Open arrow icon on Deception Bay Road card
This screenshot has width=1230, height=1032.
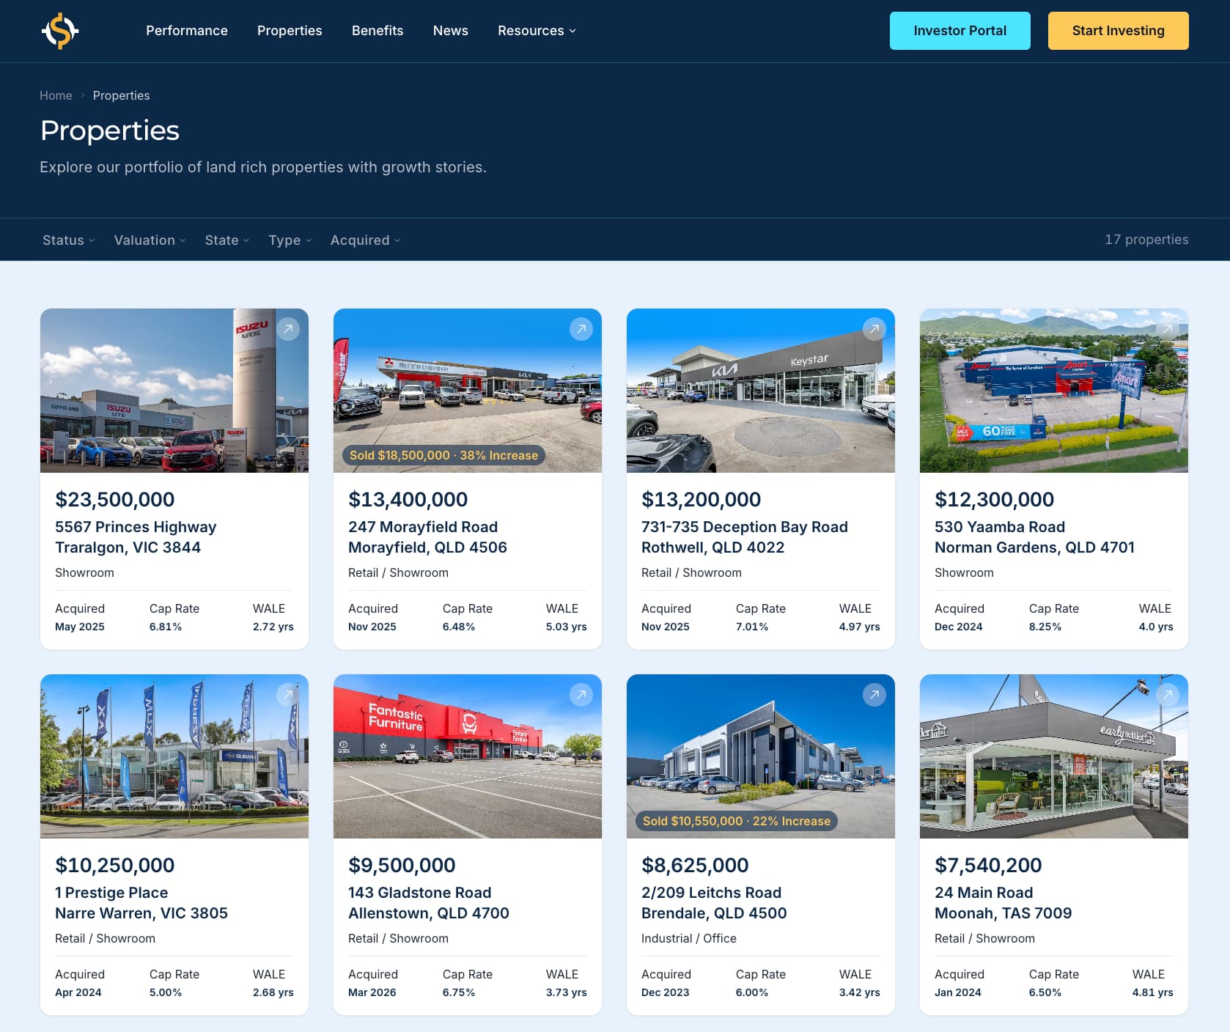[874, 329]
